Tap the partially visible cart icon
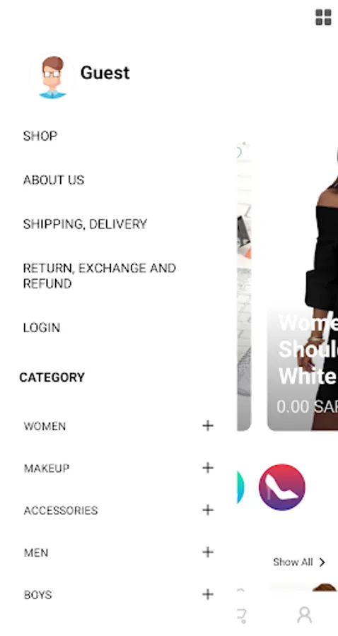 [x=242, y=616]
